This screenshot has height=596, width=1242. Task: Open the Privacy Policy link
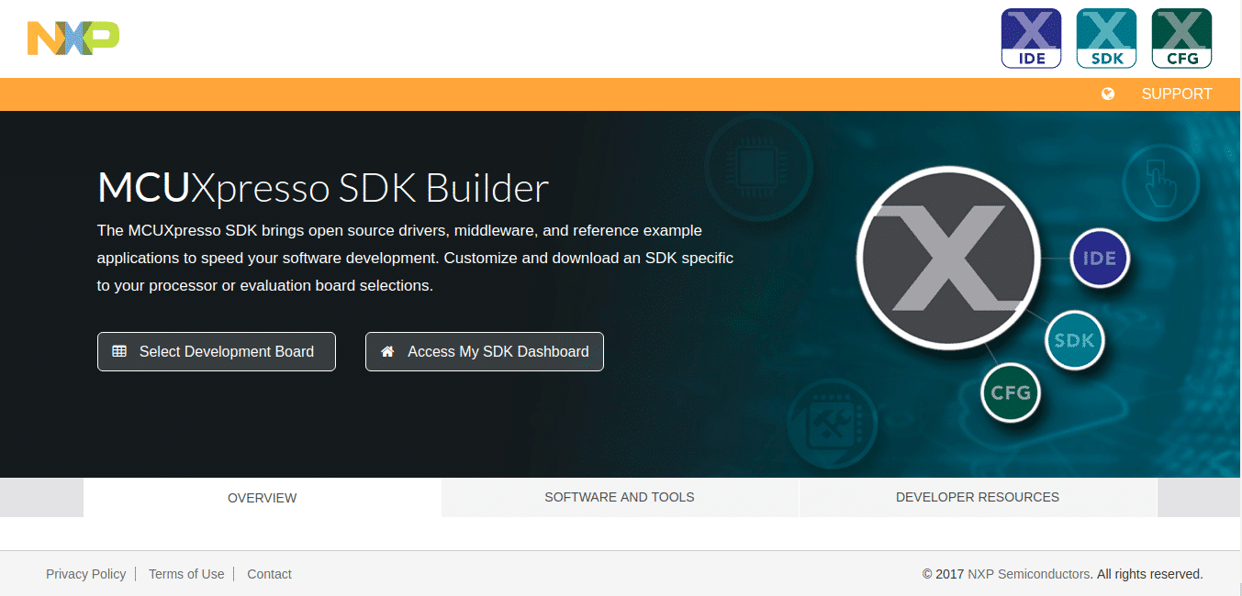(85, 574)
